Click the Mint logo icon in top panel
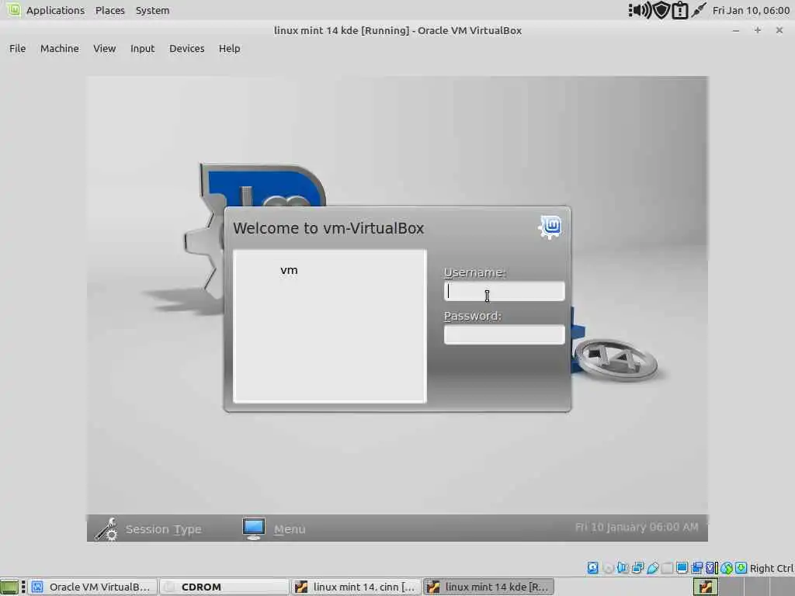The image size is (795, 596). tap(14, 9)
